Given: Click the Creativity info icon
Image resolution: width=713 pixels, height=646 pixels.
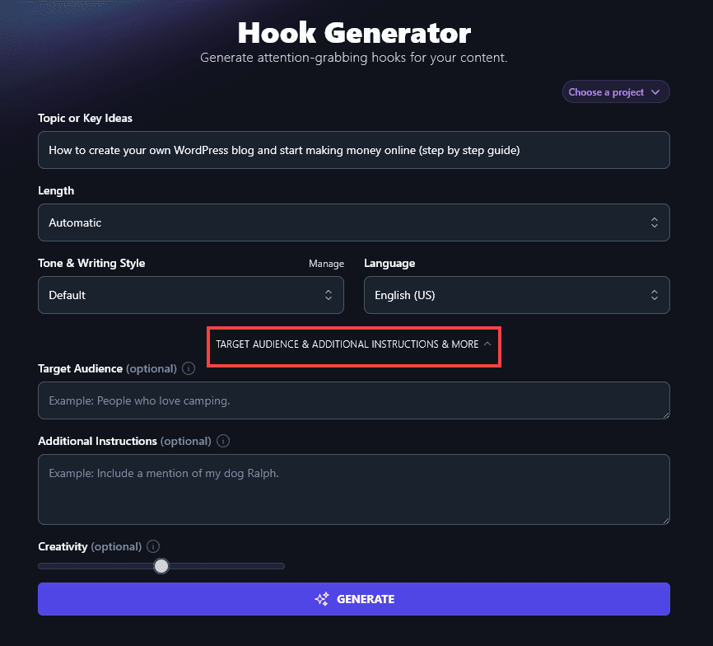Looking at the screenshot, I should click(153, 546).
